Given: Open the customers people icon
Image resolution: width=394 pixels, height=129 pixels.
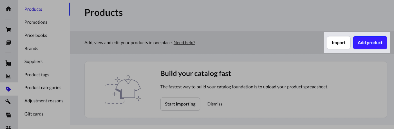Looking at the screenshot, I should [8, 127].
